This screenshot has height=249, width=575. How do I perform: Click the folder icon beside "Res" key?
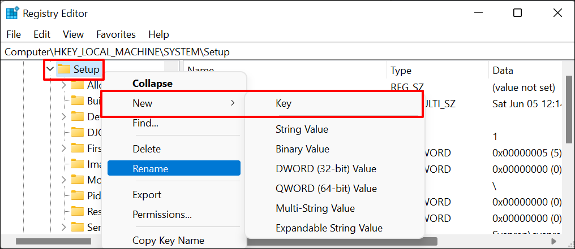click(78, 211)
